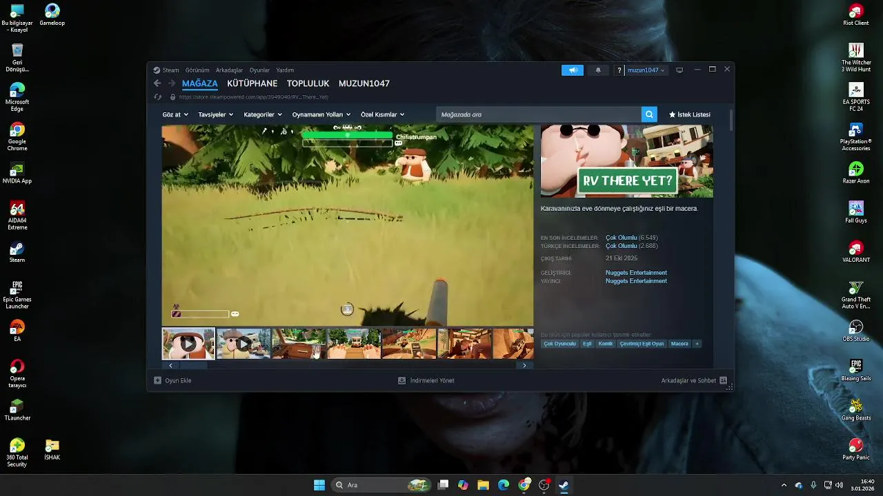
Task: Open the İstek Listesi wishlist button
Action: coord(690,114)
